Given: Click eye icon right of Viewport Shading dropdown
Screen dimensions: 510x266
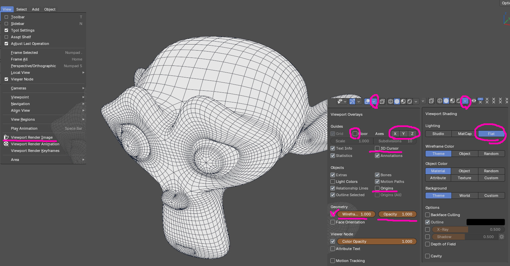Looking at the screenshot, I should (474, 101).
